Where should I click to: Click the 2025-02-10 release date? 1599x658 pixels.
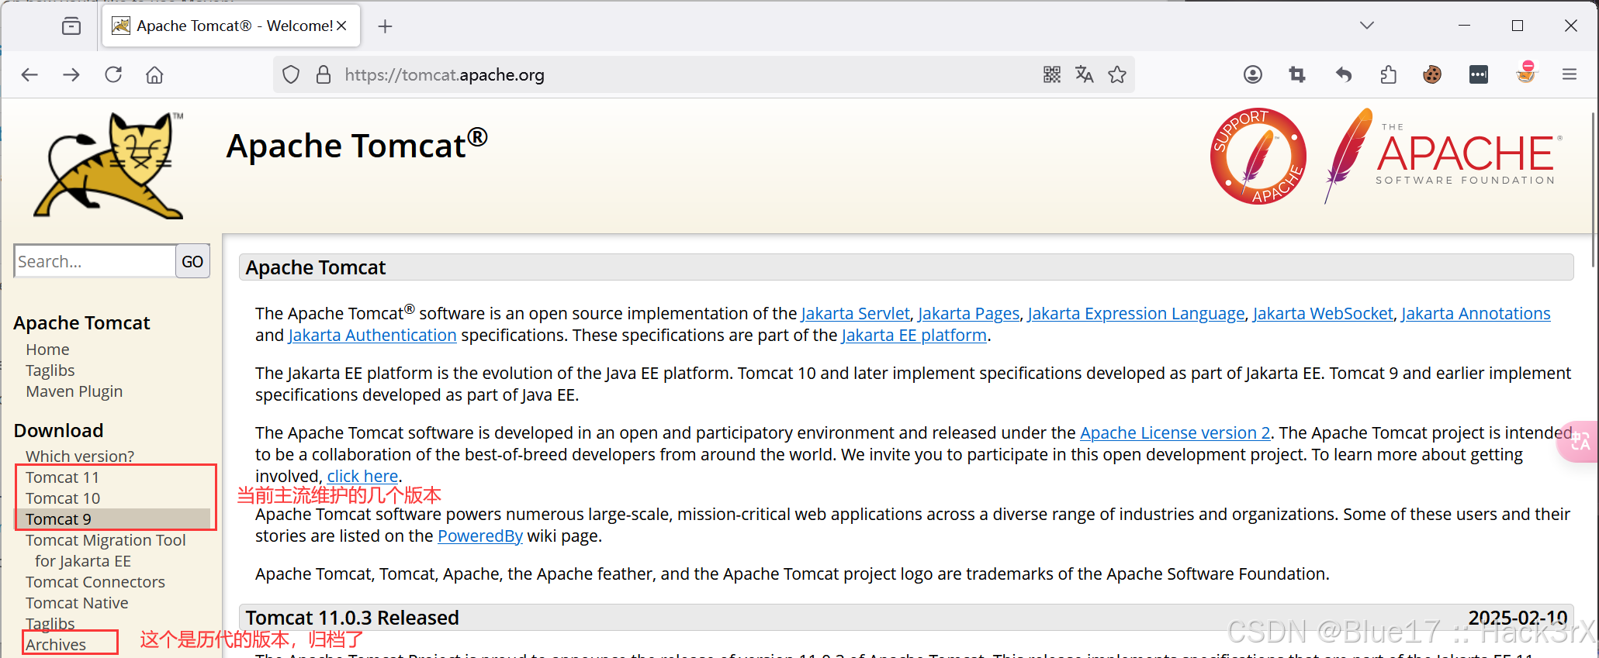pos(1518,618)
